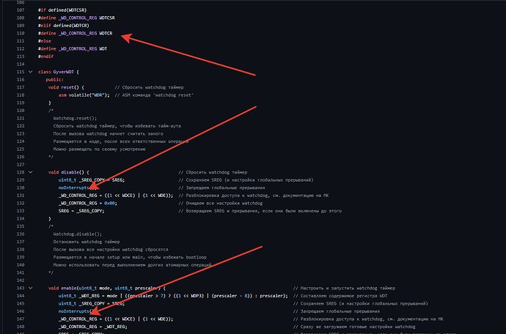Click 'Сбросить watchdog таймер' comment on line 117
506x334 pixels.
click(149, 87)
